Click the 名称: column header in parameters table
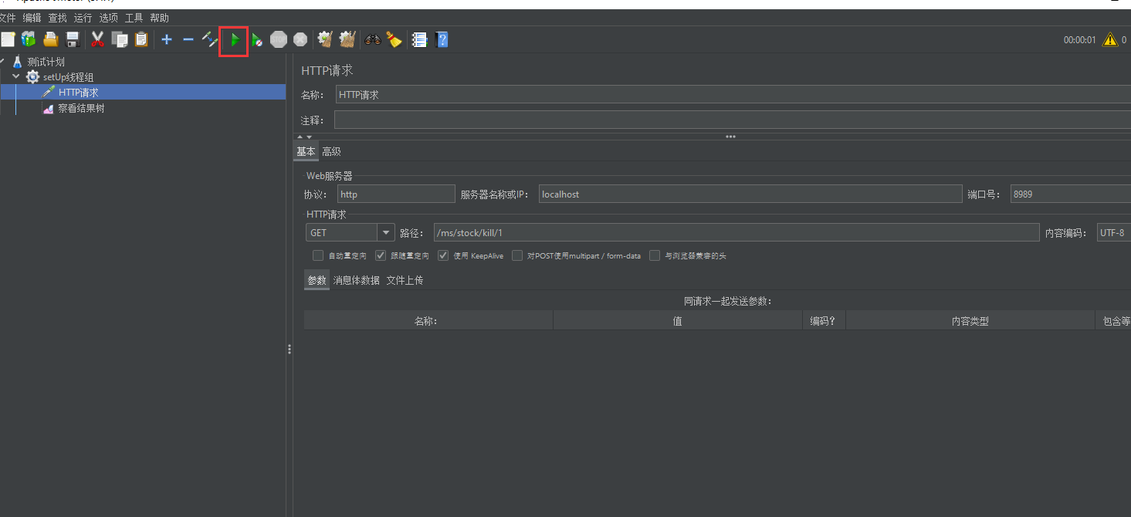 tap(428, 321)
